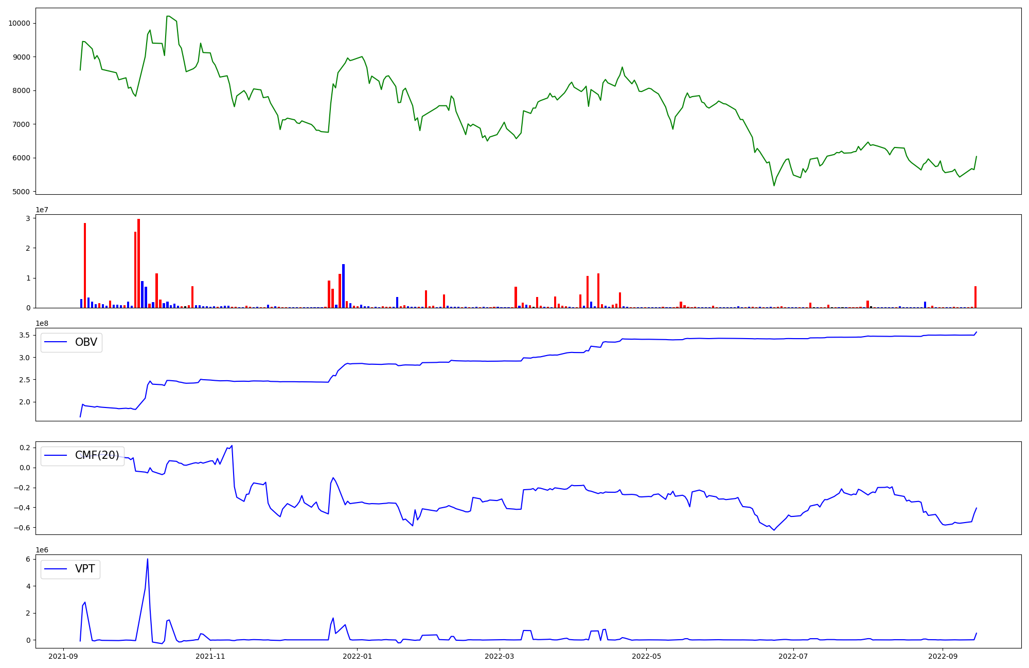Click the CMF(20) legend label
This screenshot has width=1029, height=668.
coord(97,456)
